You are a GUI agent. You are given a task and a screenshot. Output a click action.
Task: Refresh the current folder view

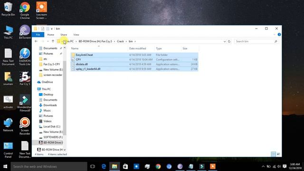pos(229,41)
